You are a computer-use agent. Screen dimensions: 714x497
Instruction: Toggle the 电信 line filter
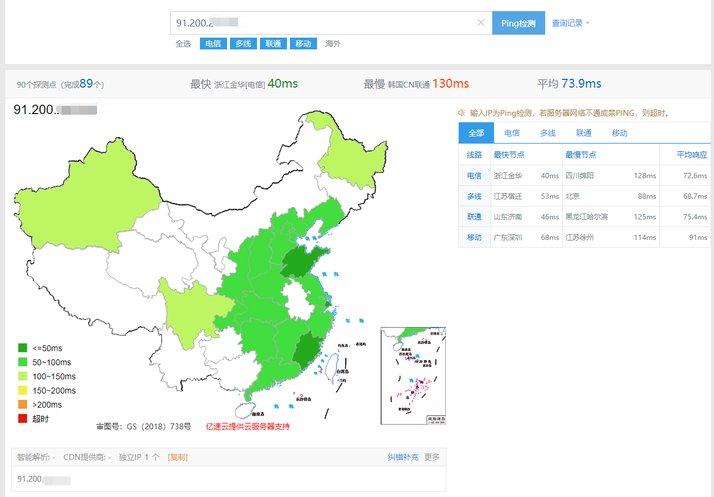[213, 44]
